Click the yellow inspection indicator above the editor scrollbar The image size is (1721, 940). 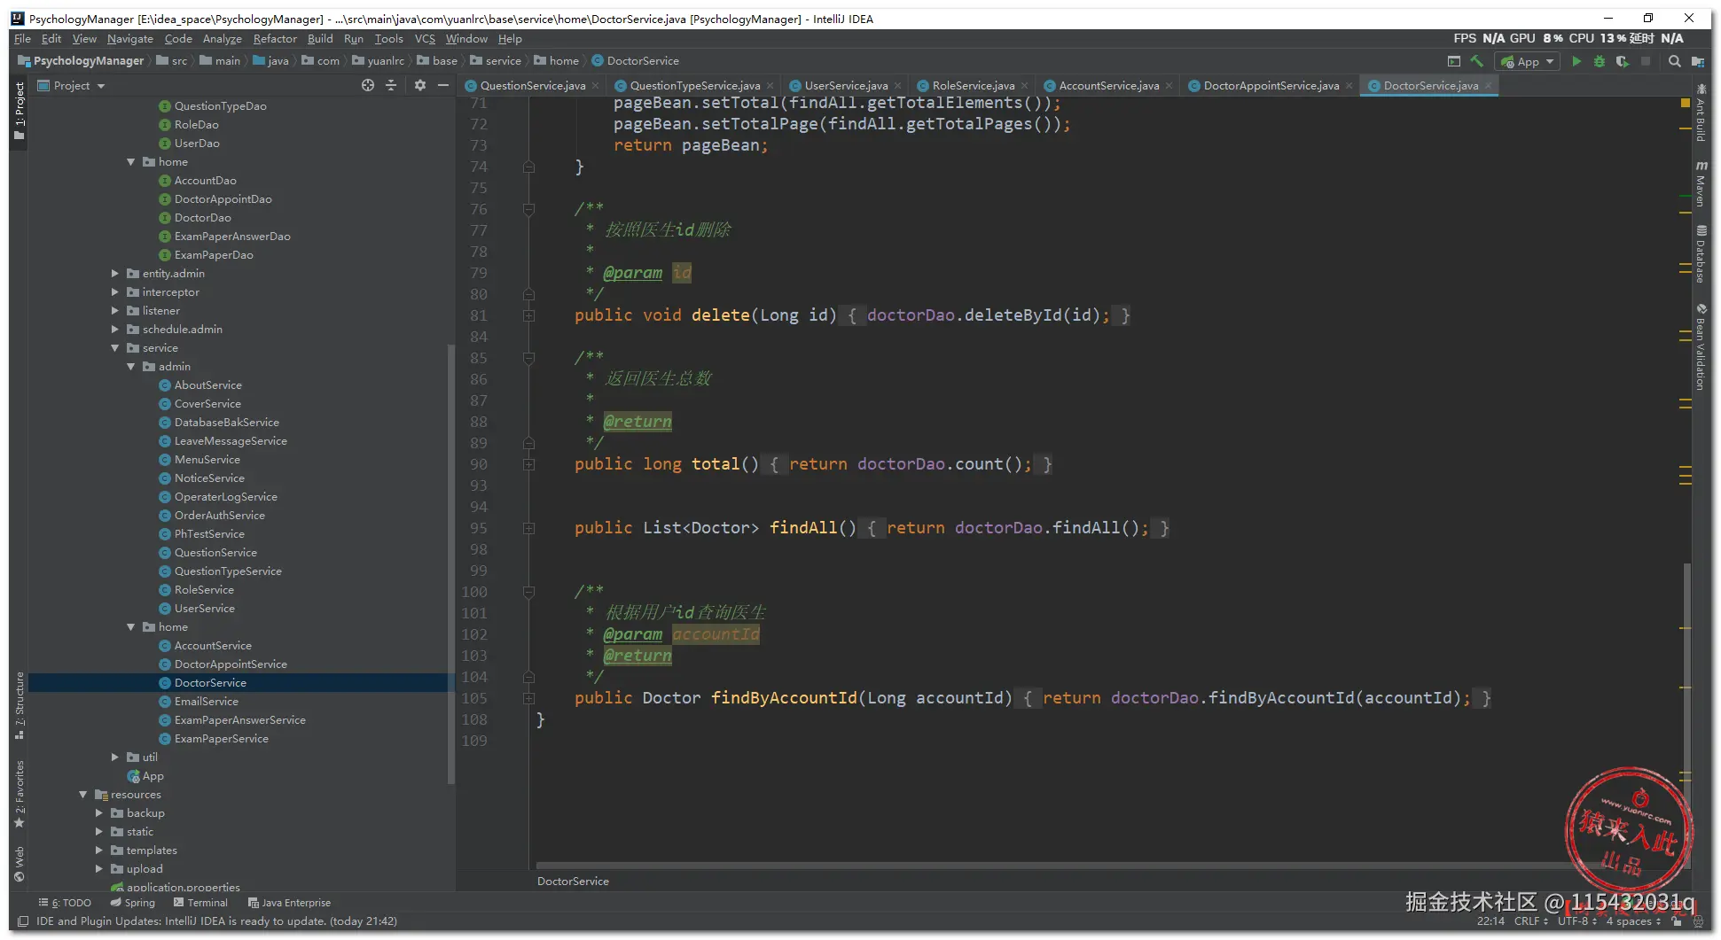click(1686, 104)
